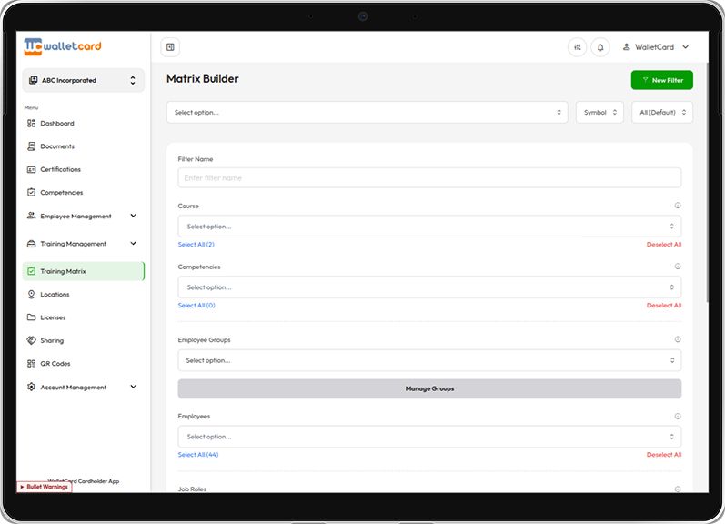Click the Training Matrix check icon
725x524 pixels.
click(31, 271)
